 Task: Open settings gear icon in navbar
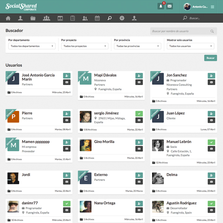pyautogui.click(x=122, y=18)
